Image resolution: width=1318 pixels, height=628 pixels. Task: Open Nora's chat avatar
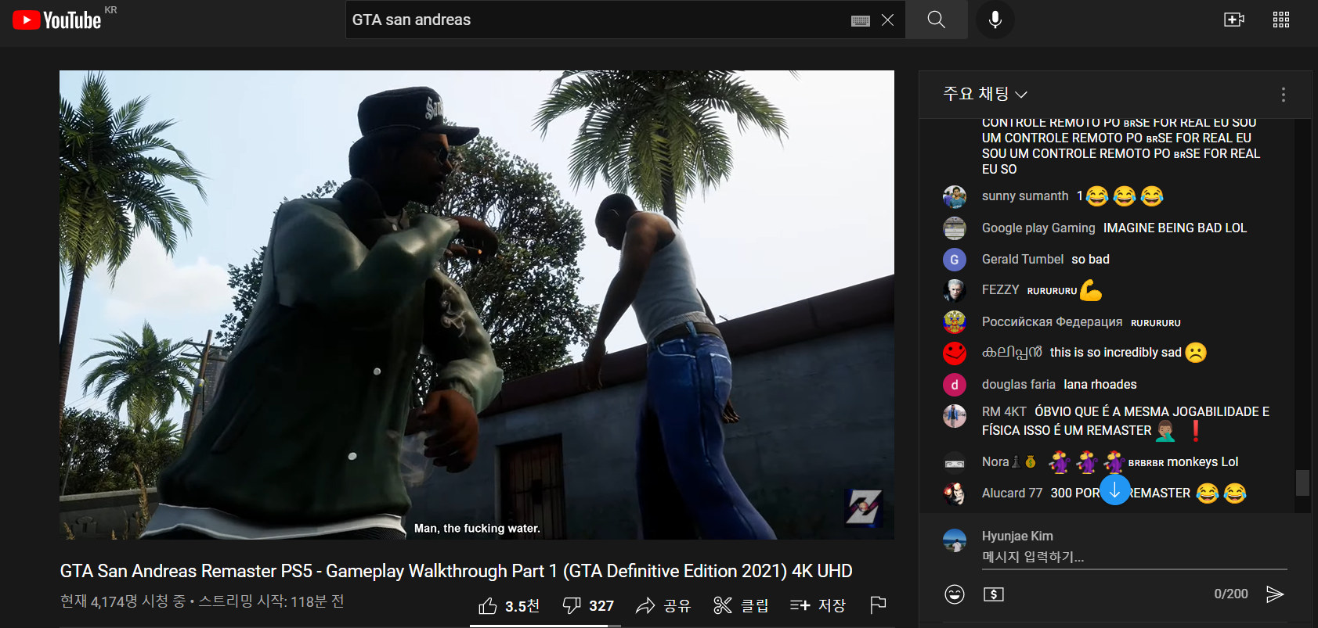(x=954, y=462)
